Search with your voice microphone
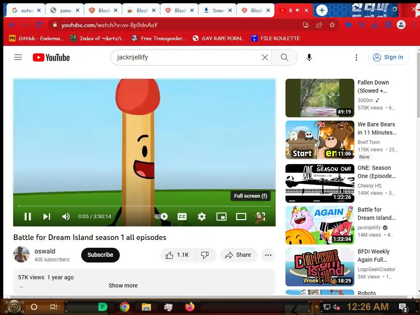 (x=309, y=57)
